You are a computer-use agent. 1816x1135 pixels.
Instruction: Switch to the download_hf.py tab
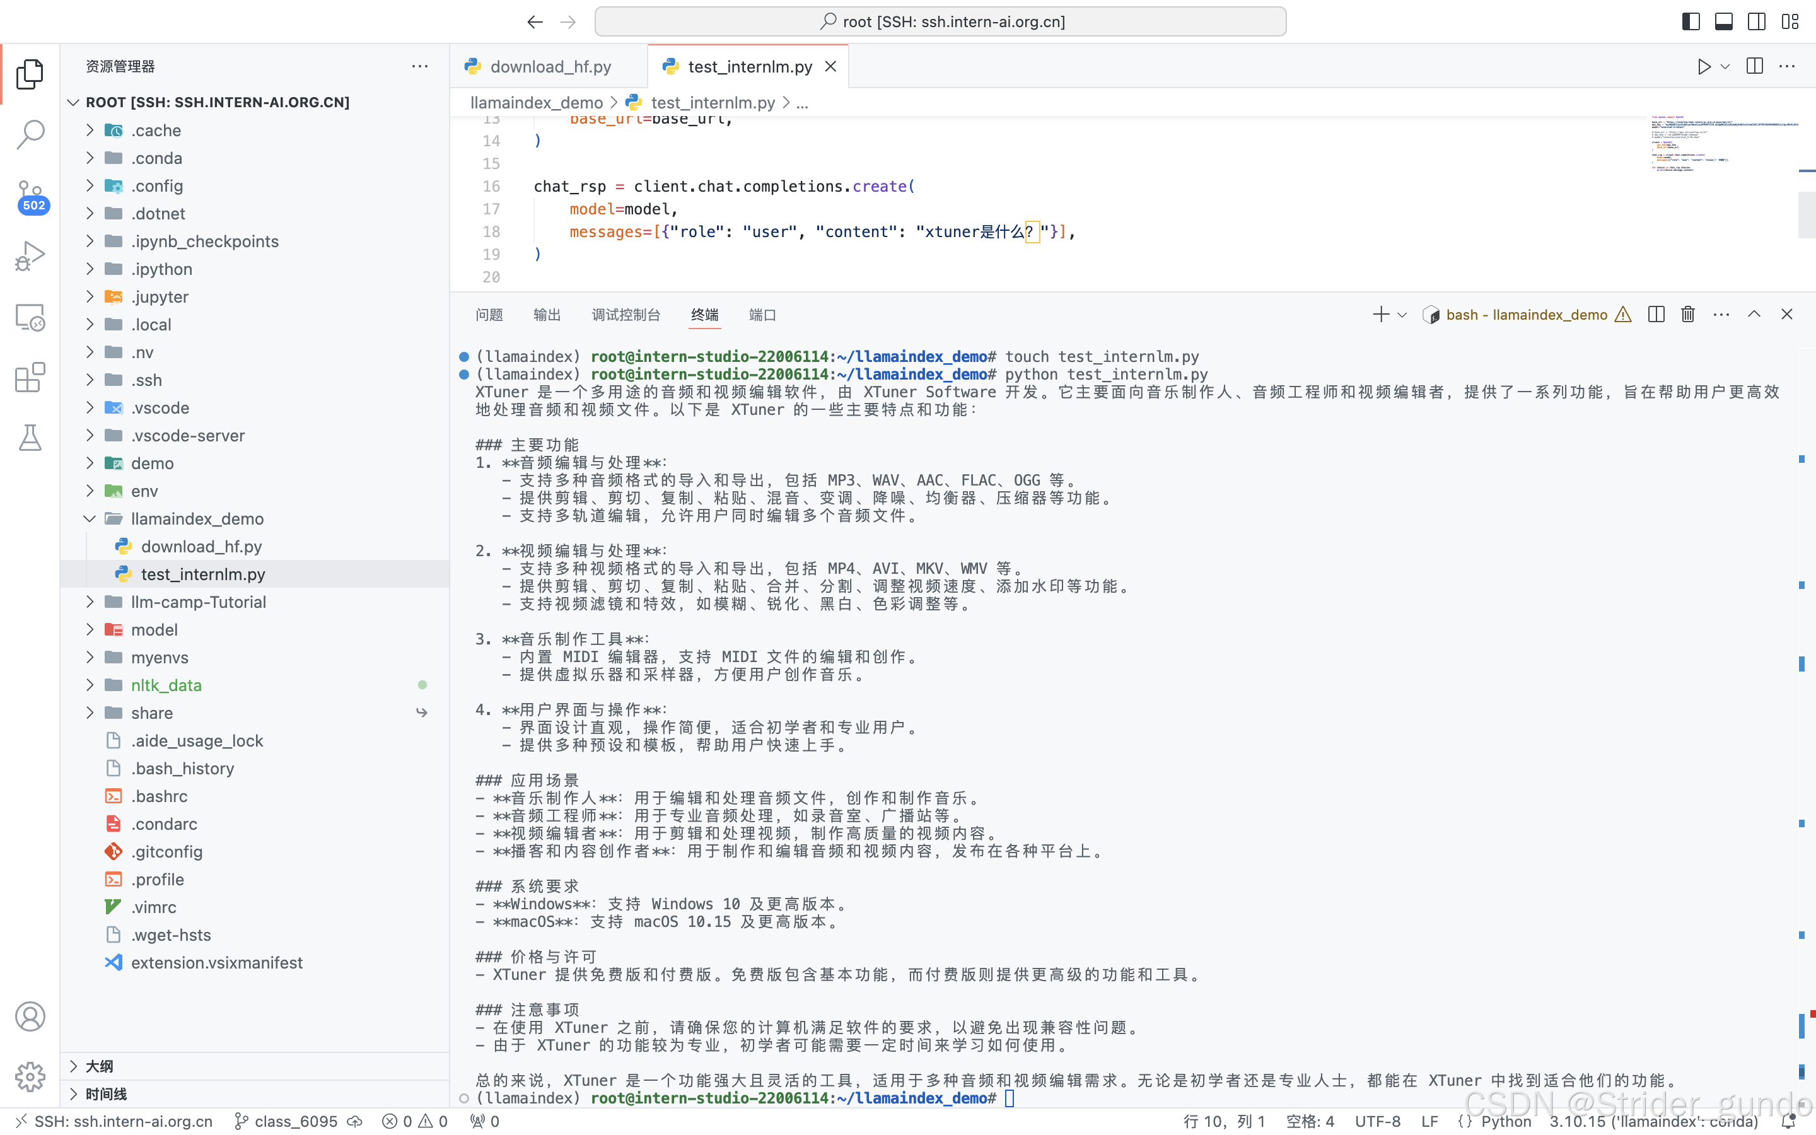click(x=550, y=67)
